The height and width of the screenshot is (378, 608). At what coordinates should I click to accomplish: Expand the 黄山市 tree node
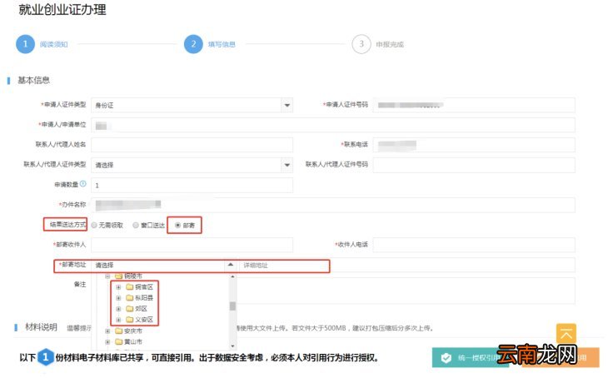coord(107,341)
